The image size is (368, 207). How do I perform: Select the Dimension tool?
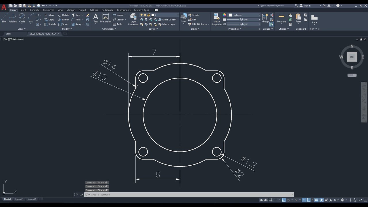[x=106, y=18]
